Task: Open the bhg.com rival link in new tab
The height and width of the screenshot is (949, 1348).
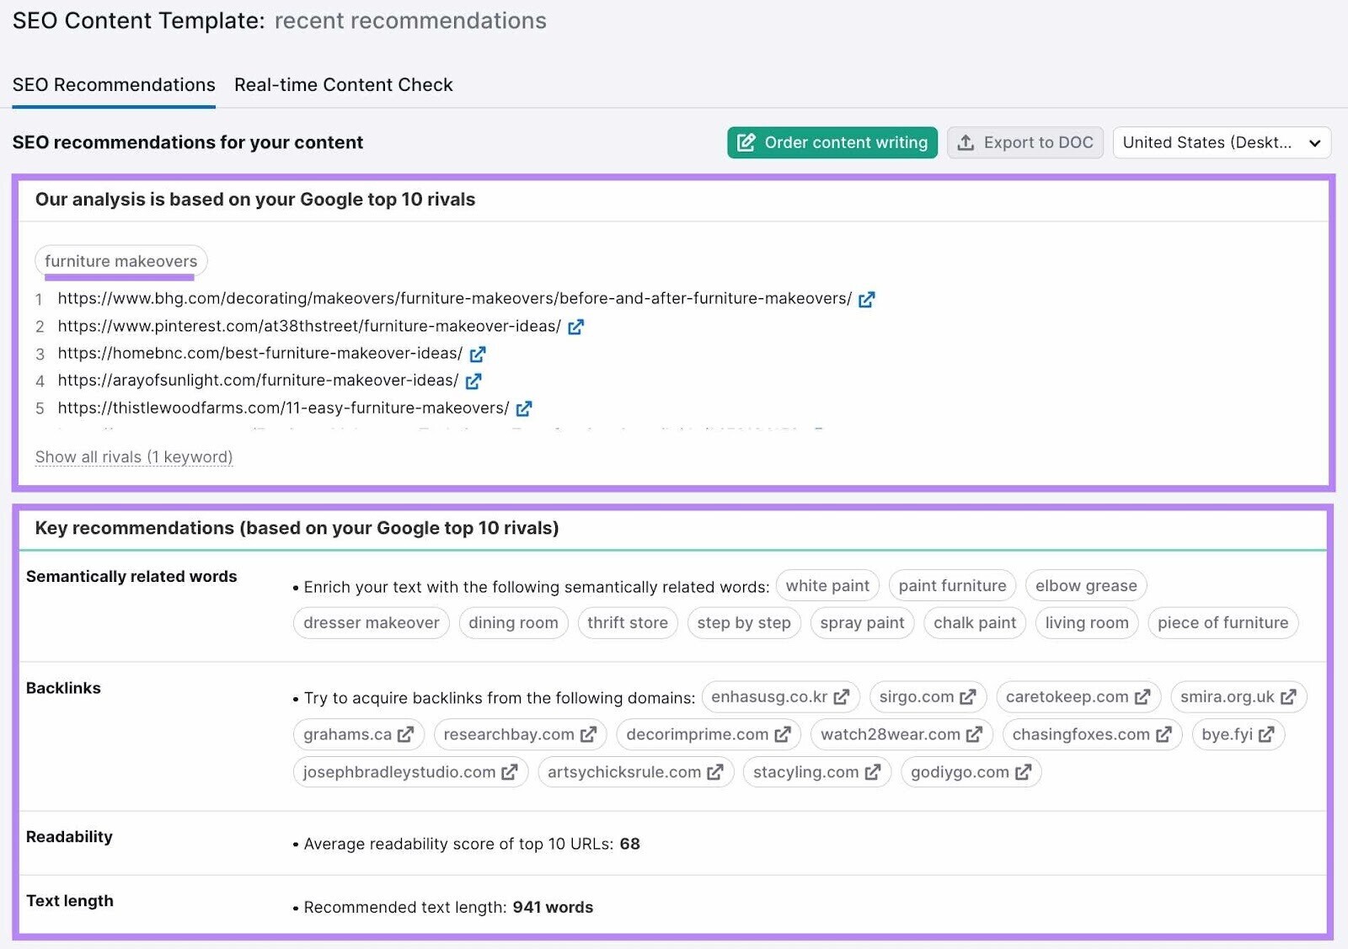Action: [868, 299]
